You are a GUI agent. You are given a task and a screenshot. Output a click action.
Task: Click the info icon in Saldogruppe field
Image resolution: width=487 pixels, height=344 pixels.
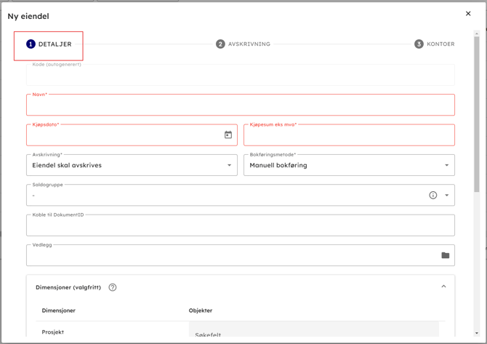[432, 195]
